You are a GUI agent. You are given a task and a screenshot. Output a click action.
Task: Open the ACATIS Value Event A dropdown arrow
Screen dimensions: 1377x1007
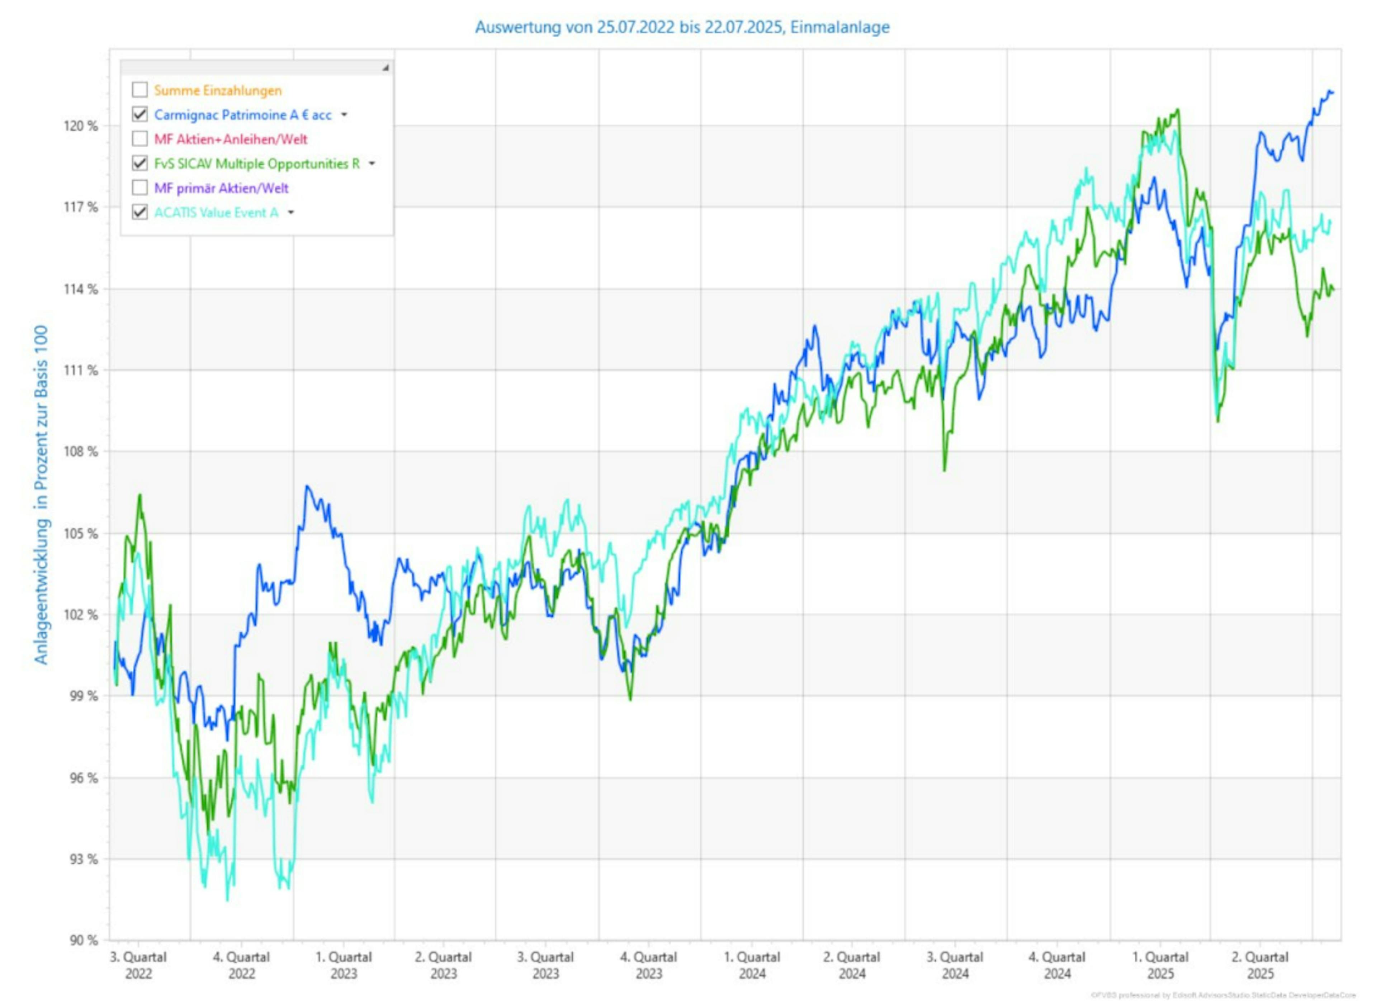coord(291,212)
